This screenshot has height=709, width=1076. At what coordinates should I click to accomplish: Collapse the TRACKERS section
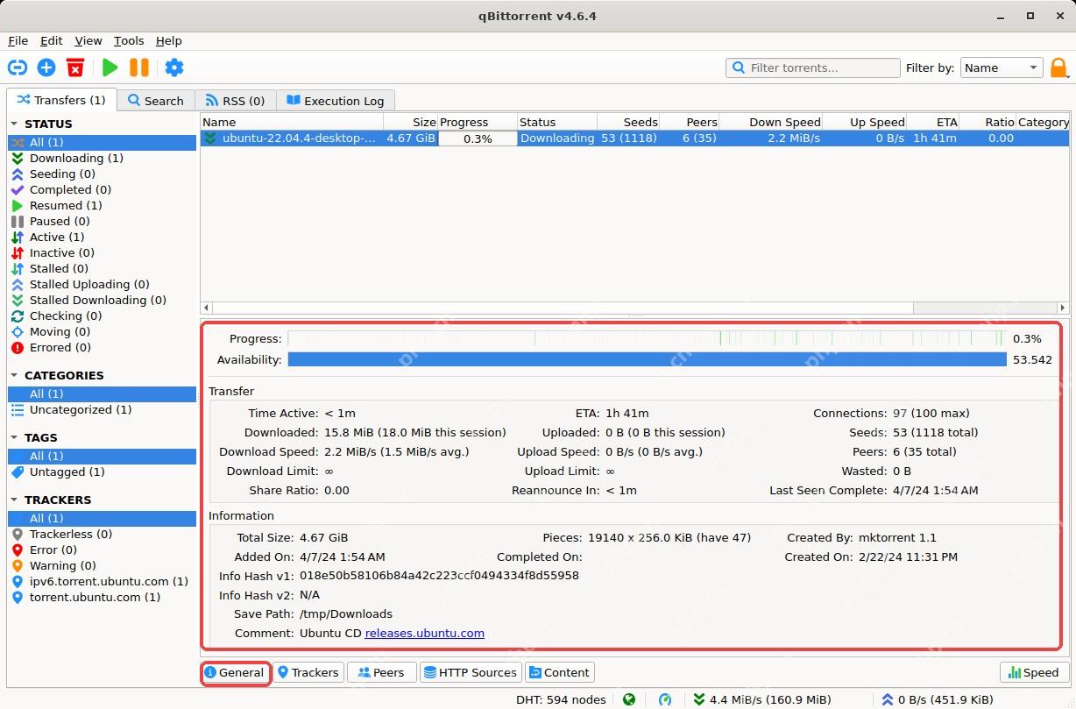tap(14, 500)
